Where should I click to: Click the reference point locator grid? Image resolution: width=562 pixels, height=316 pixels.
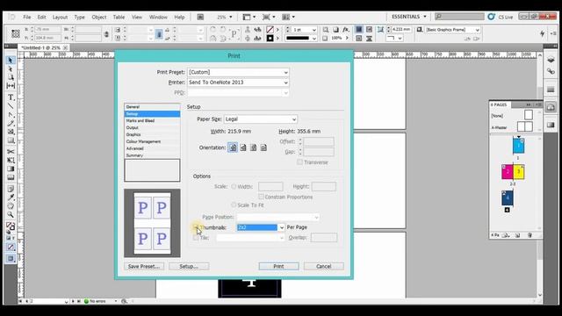[16, 33]
